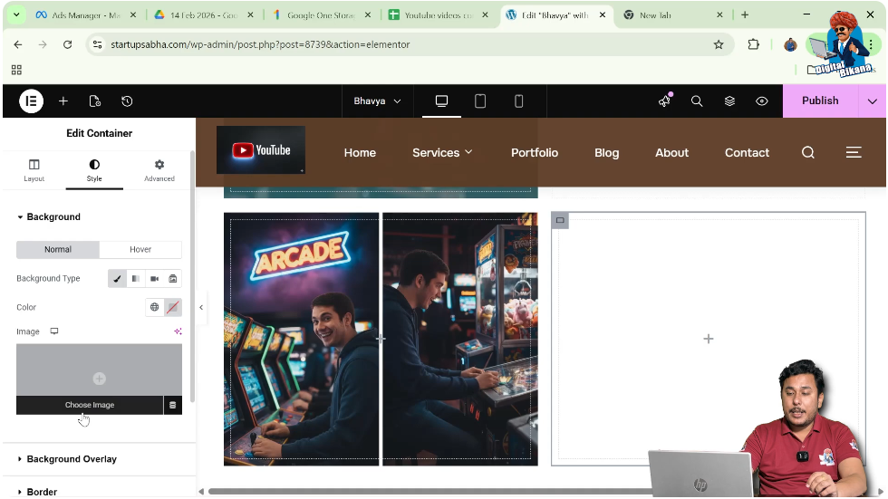Screen dimensions: 888x499
Task: Switch to the Layout tab
Action: click(34, 169)
